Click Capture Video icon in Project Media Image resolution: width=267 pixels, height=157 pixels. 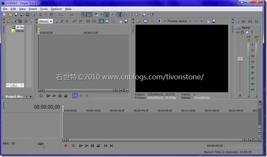point(20,21)
